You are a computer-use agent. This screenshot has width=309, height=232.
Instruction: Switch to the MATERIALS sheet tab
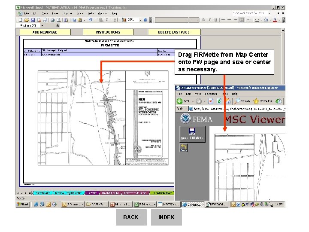coord(42,193)
